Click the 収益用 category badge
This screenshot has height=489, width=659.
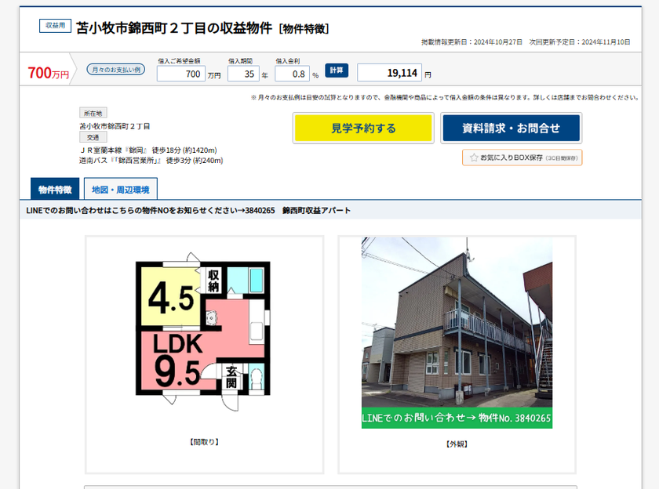[x=55, y=26]
